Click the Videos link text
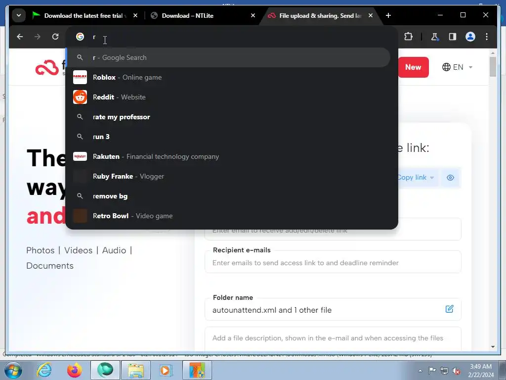 pos(78,250)
